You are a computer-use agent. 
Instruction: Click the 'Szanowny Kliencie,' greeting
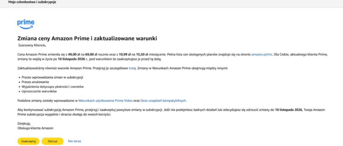[32, 45]
